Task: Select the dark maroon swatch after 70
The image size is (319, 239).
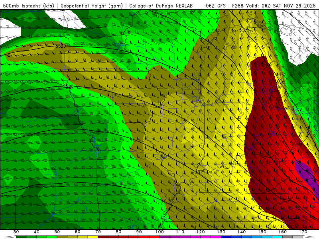Action: pos(103,237)
